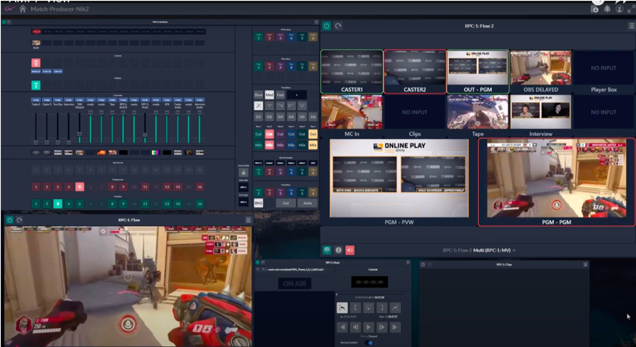The image size is (636, 347).
Task: Toggle the Remote Enabled switch
Action: (x=368, y=343)
